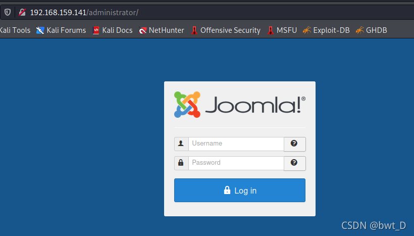Viewport: 414px width, 236px height.
Task: Open the Kali Tools bookmark
Action: click(x=15, y=30)
